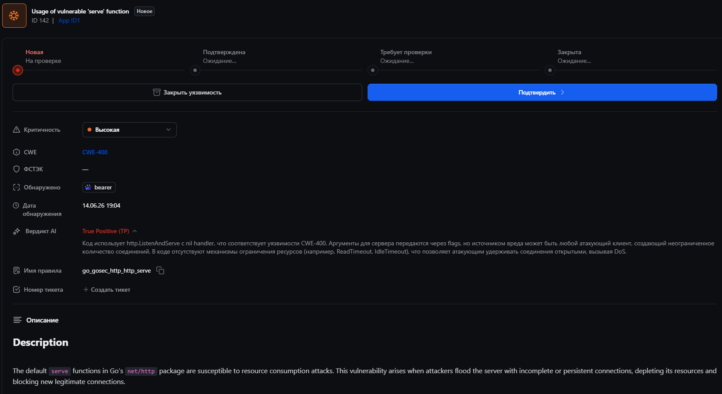Click the 'serve' code snippet
Screen dimensions: 722x394
[60, 371]
